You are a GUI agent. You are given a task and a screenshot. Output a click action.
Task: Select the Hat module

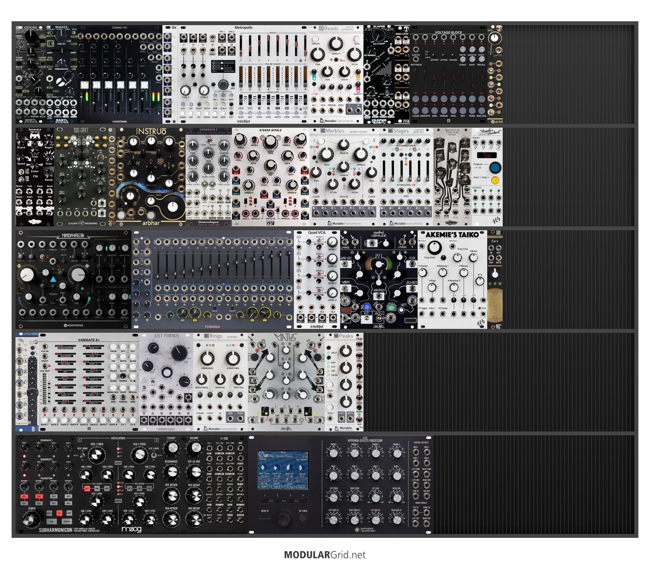click(360, 382)
